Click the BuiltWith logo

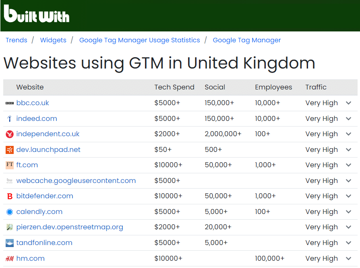[x=37, y=14]
